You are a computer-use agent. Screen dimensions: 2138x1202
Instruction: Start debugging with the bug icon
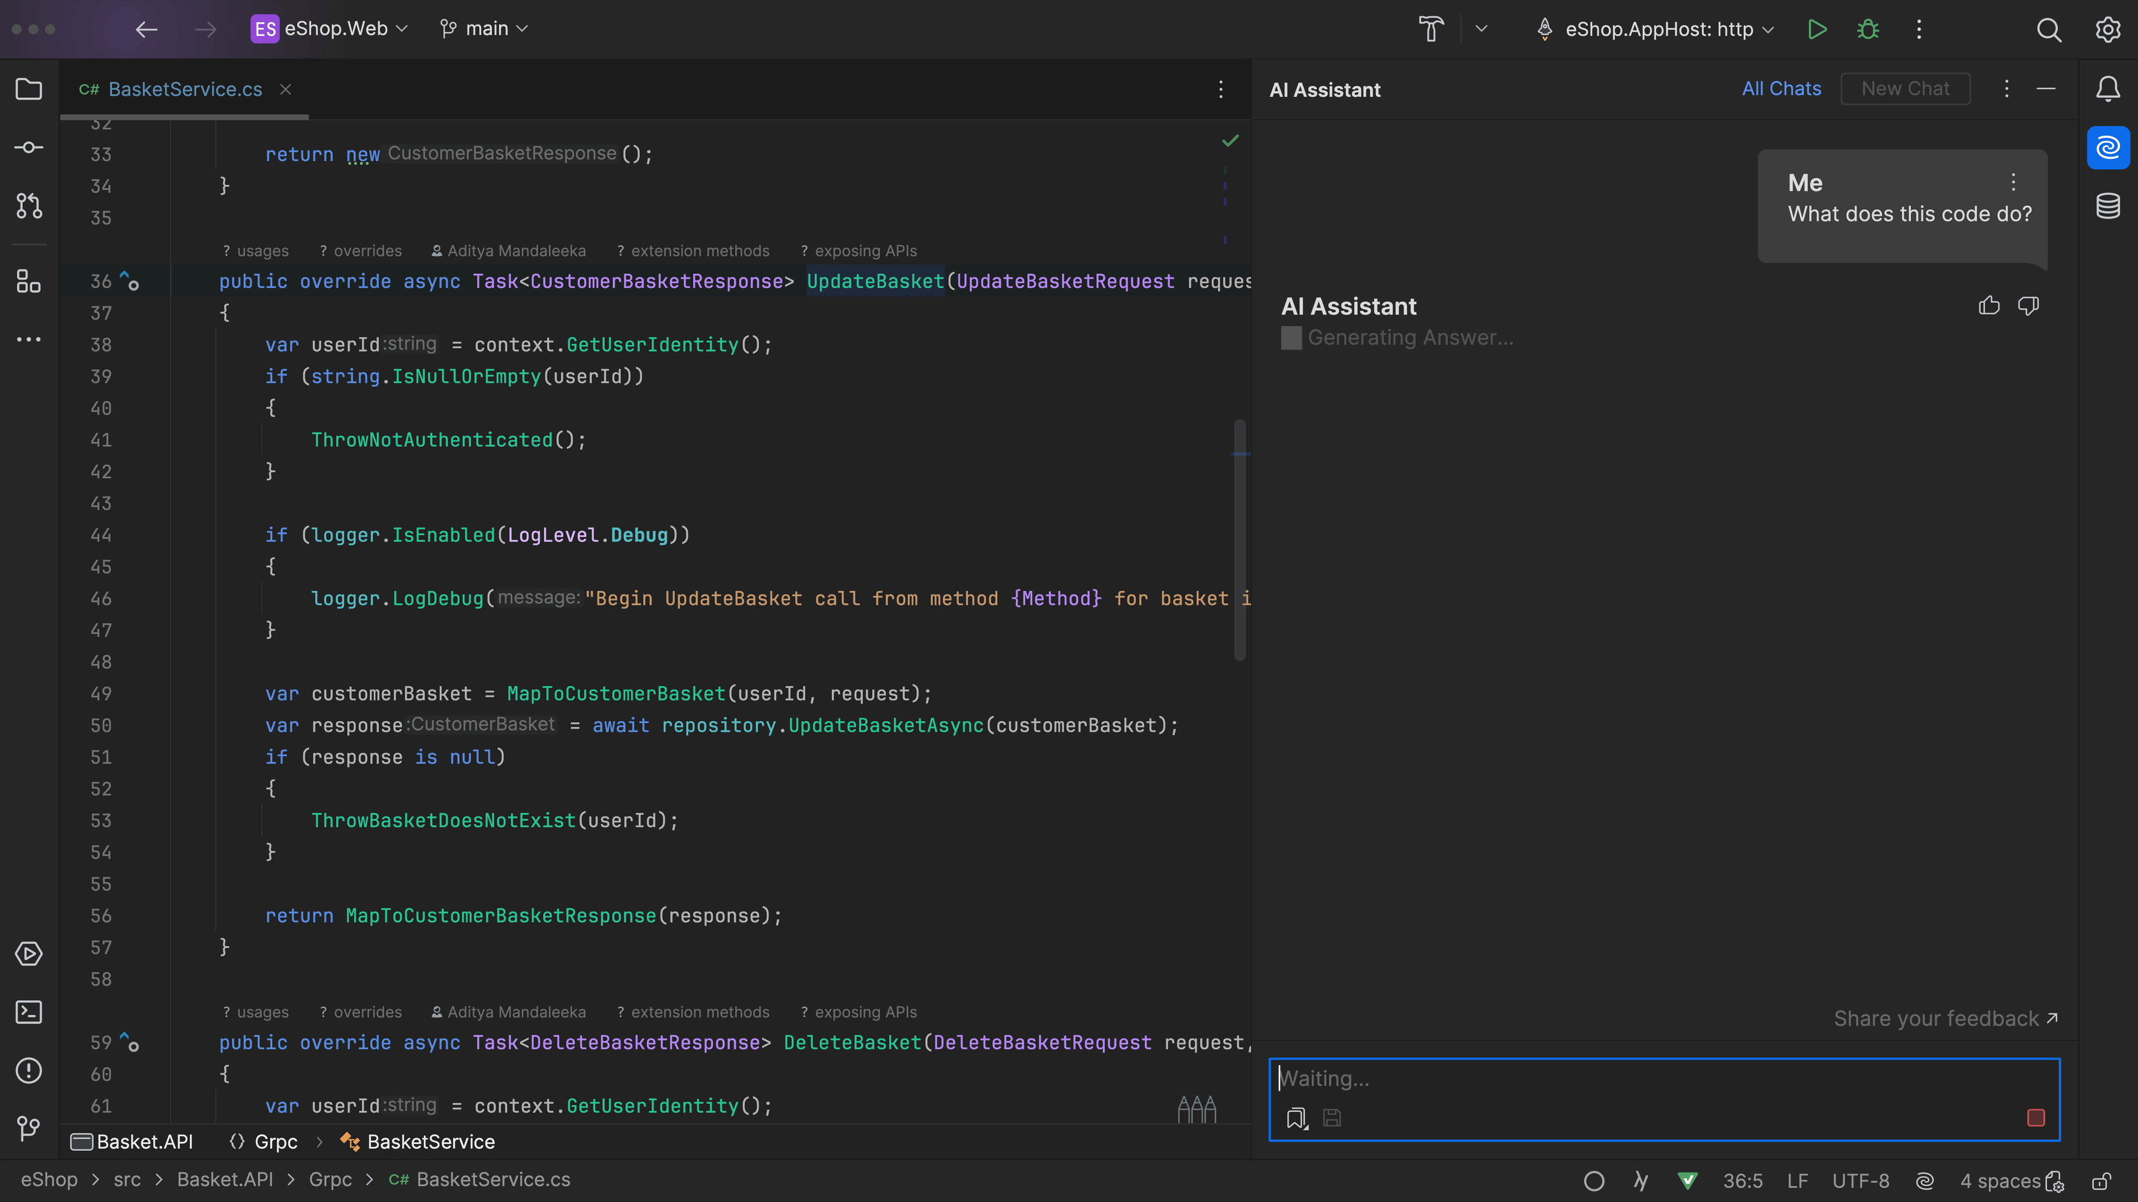1867,29
